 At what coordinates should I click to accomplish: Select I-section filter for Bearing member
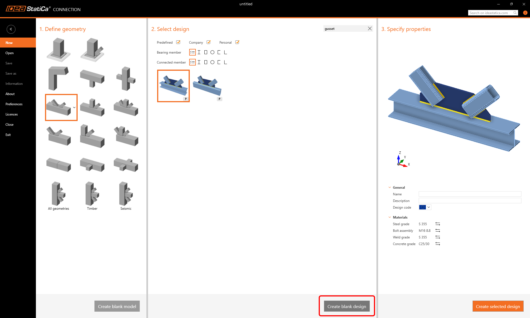(x=199, y=52)
